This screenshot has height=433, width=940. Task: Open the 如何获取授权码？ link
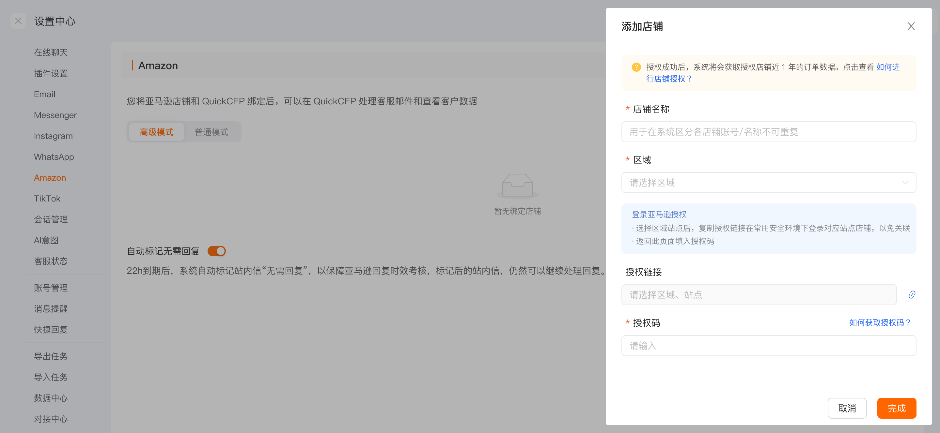(x=880, y=322)
